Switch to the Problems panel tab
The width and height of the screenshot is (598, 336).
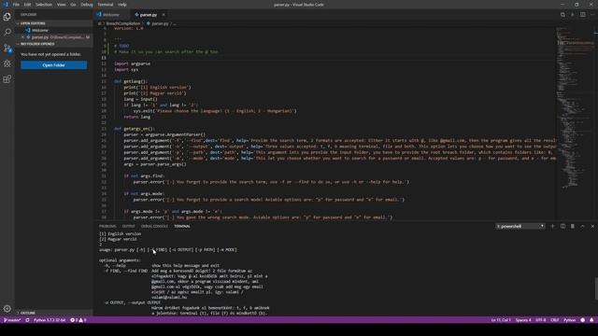coord(107,226)
